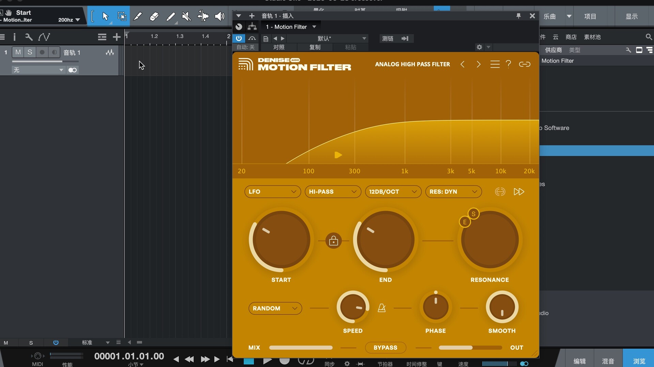Solo track 1 with S button

point(30,52)
